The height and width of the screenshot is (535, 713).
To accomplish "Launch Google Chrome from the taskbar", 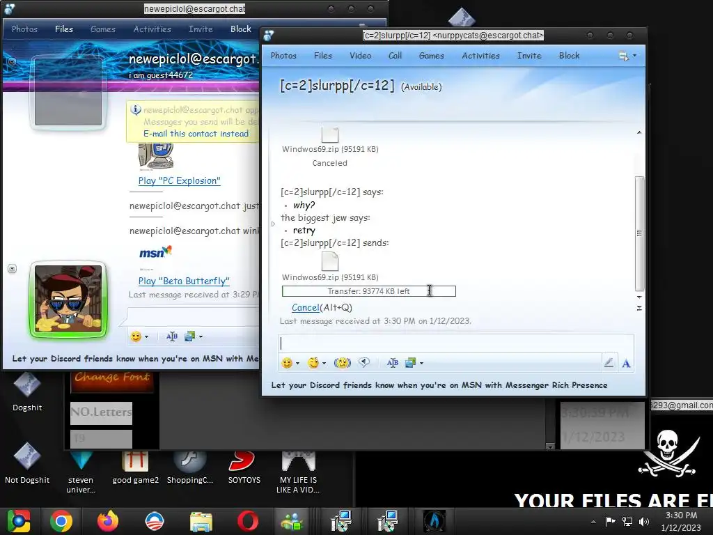I will pos(61,521).
